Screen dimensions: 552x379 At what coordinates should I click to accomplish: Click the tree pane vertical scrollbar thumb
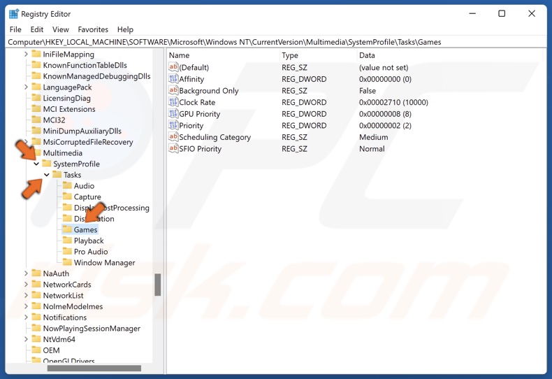tap(158, 285)
